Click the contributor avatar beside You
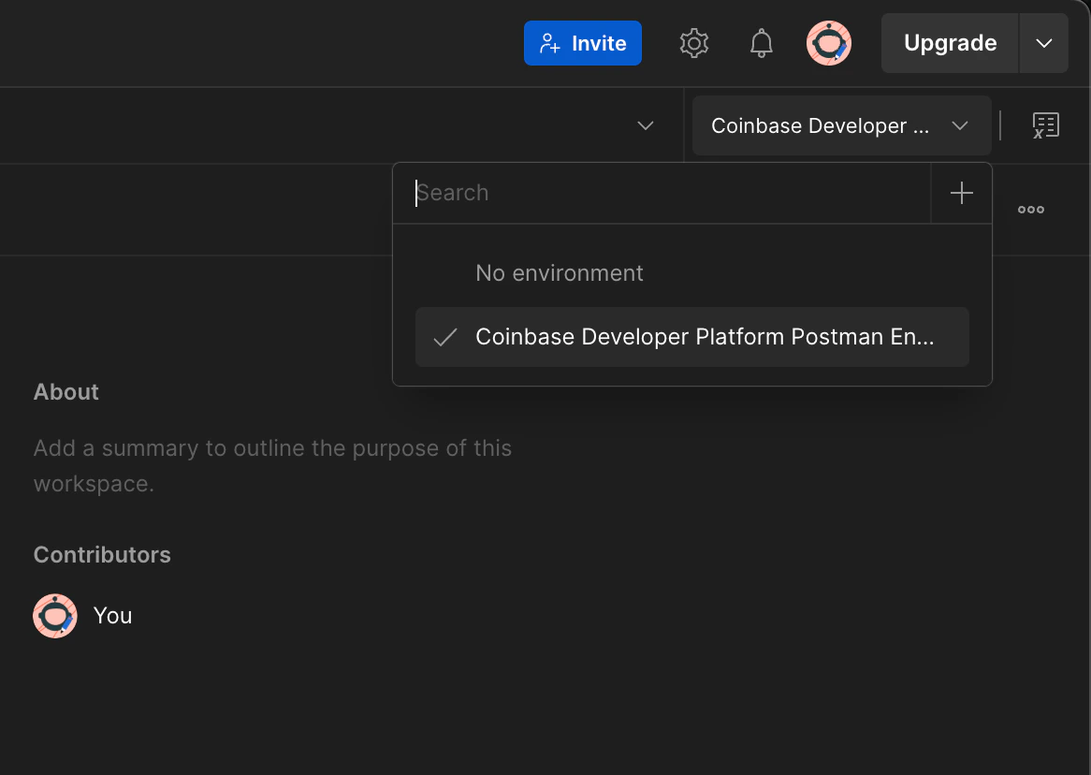Image resolution: width=1091 pixels, height=775 pixels. pyautogui.click(x=55, y=616)
